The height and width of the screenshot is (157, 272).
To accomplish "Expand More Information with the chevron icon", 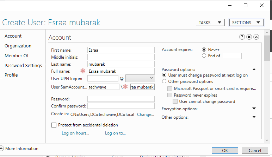I will click(2, 149).
